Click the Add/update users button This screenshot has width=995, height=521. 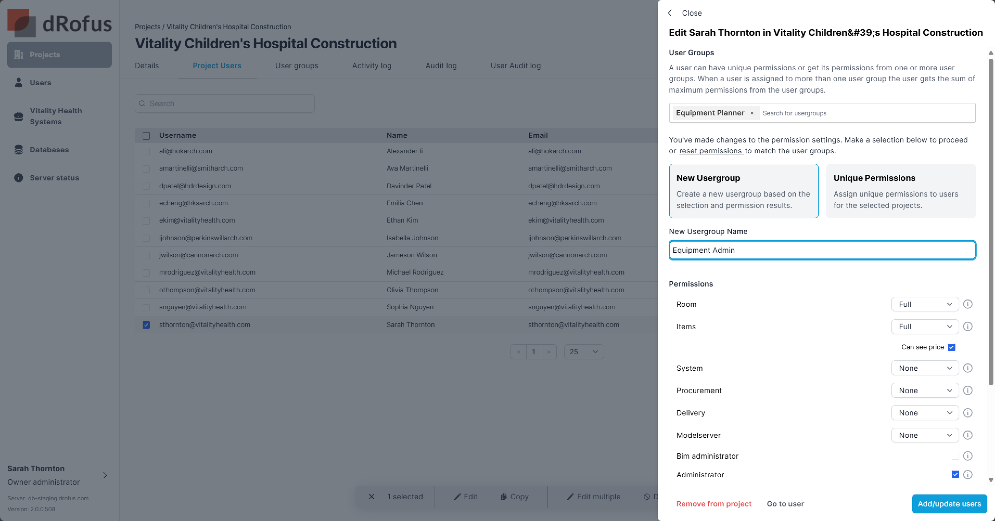point(949,504)
